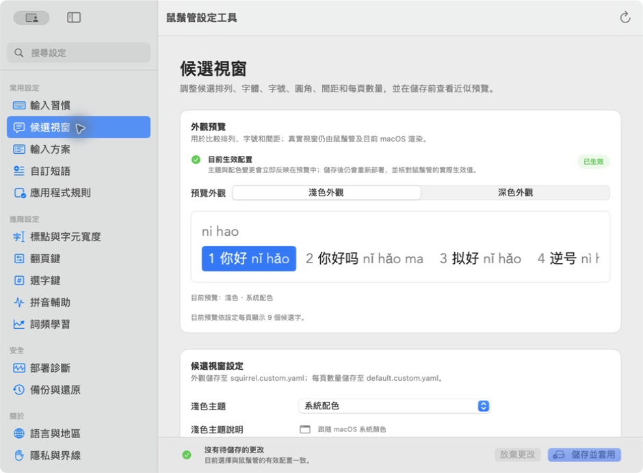Click the 標點與字元寬度 icon
643x473 pixels.
19,236
